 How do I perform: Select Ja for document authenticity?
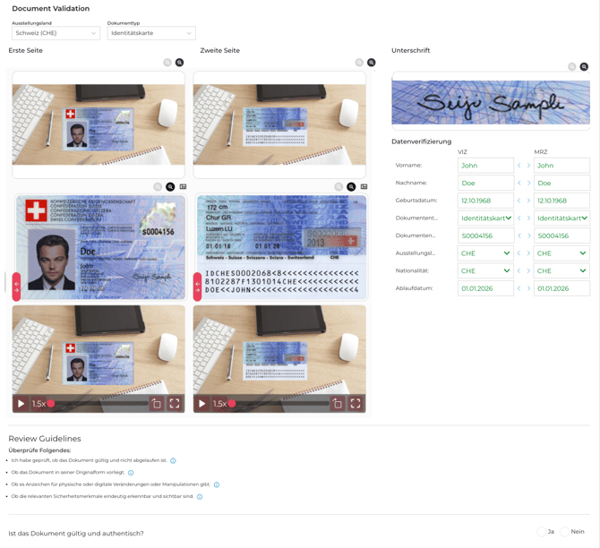point(541,532)
